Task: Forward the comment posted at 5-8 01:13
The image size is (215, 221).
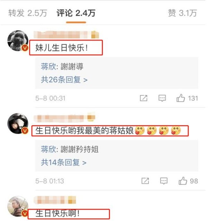Action: point(145,181)
